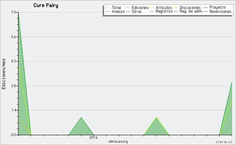Click the 1.4 y-axis value

[x=13, y=111]
